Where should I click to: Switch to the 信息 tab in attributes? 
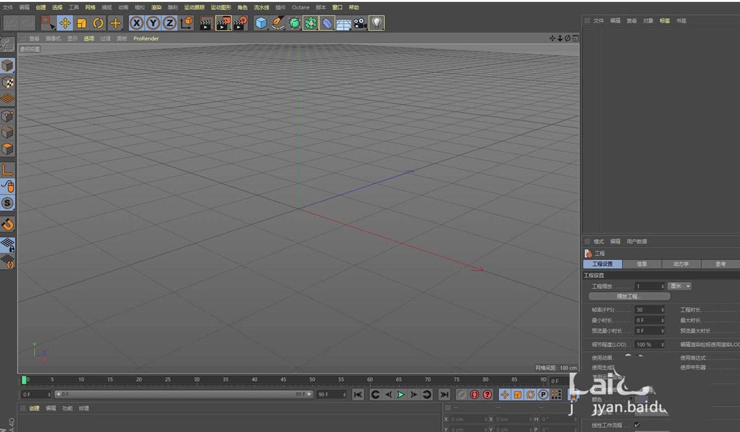click(642, 264)
